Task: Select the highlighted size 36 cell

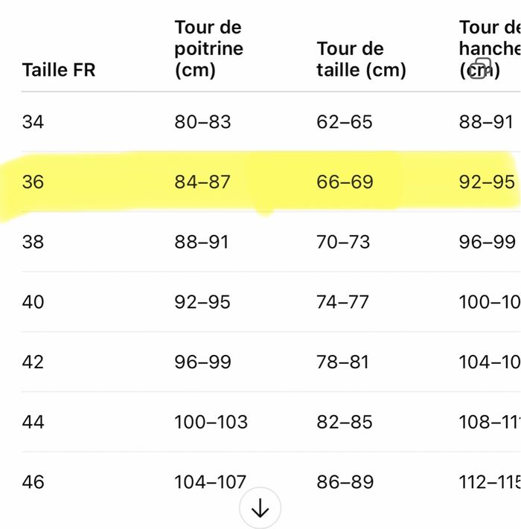Action: [33, 182]
